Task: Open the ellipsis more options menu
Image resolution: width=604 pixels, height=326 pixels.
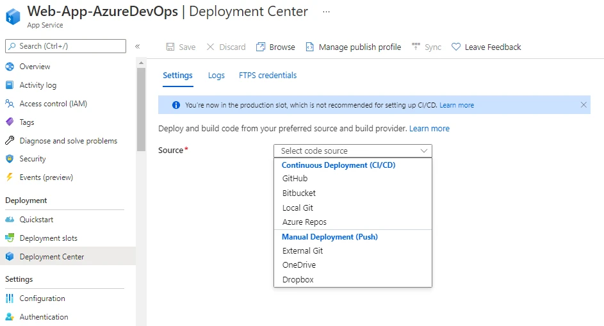Action: pos(326,12)
